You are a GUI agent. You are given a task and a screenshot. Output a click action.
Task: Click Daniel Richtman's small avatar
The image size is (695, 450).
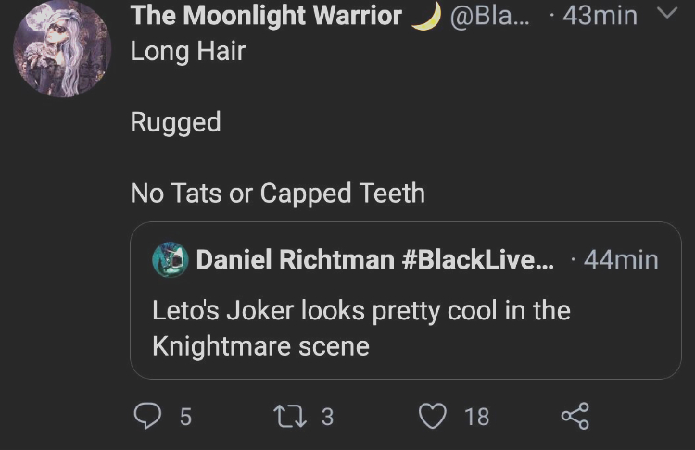(x=171, y=259)
